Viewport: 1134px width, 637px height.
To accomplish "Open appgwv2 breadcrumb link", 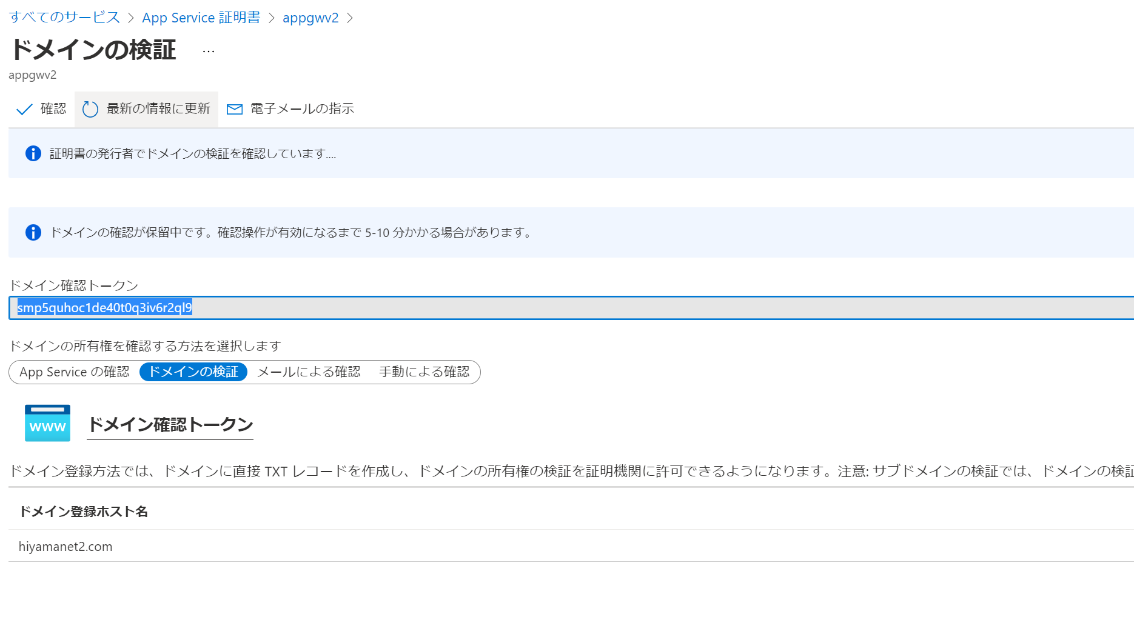I will point(310,18).
